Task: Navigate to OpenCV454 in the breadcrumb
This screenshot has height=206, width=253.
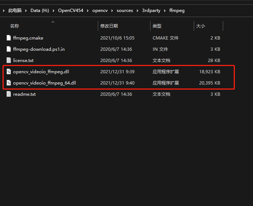Action: [71, 11]
